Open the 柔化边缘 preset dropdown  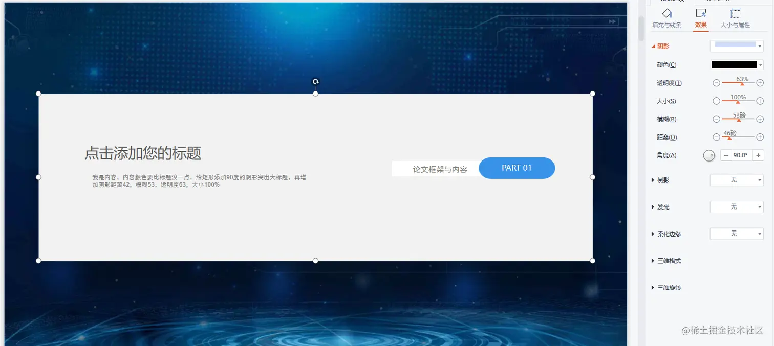coord(737,234)
